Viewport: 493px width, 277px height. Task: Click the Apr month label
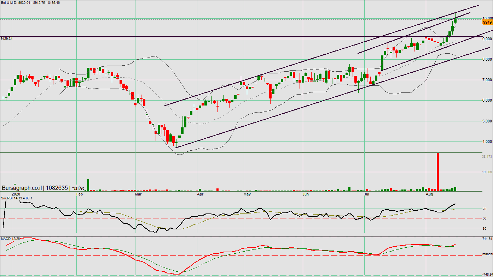tap(200, 194)
